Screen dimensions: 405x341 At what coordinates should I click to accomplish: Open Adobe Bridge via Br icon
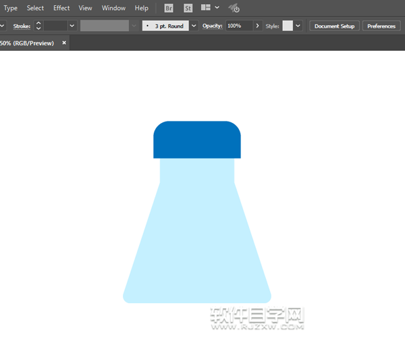(169, 8)
